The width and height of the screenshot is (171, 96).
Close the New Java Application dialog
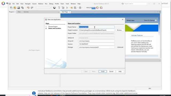point(123,19)
